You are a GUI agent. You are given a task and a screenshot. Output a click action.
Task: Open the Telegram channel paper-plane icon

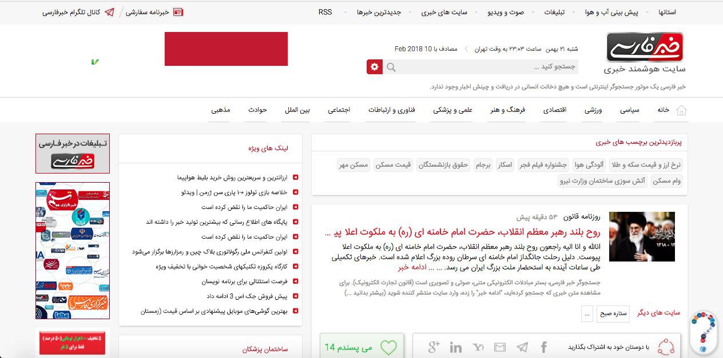pyautogui.click(x=110, y=12)
